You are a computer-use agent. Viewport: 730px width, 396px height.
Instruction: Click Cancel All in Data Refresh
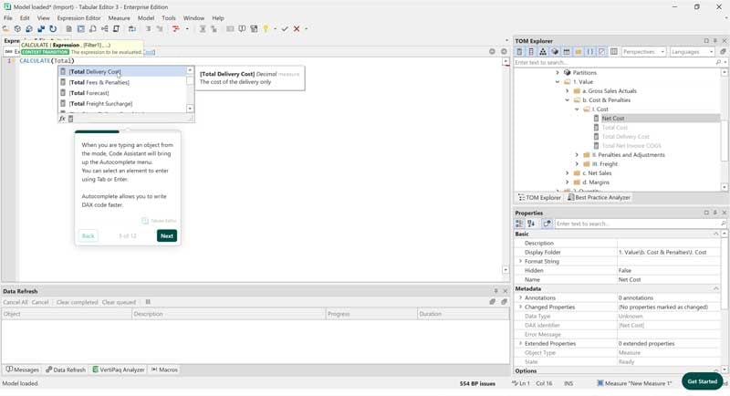[x=16, y=302]
